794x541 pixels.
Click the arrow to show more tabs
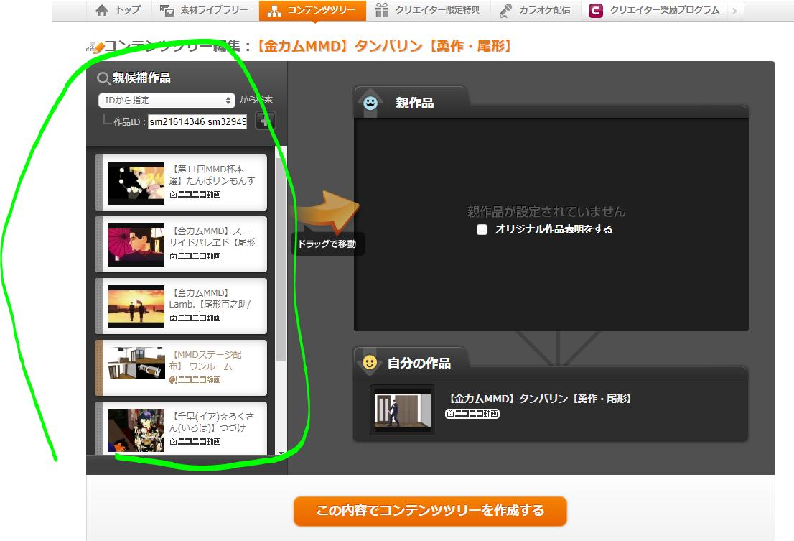point(734,11)
